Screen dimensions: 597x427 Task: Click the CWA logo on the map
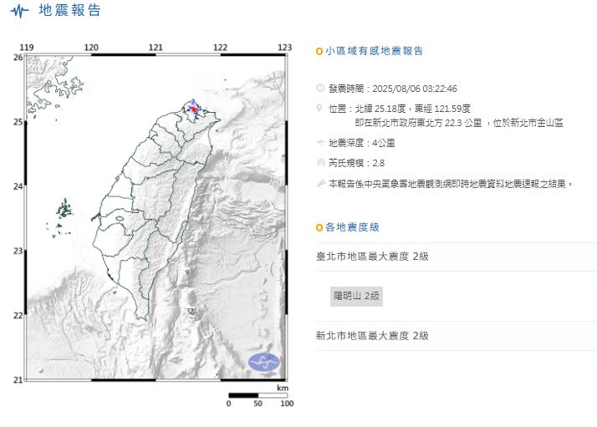click(x=265, y=361)
